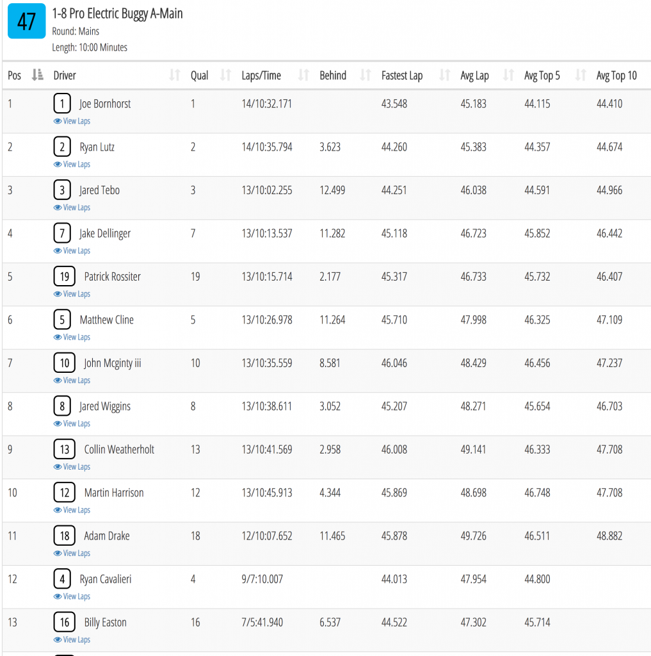Image resolution: width=651 pixels, height=656 pixels.
Task: Open Collin Weatherholt's View Laps link
Action: [72, 466]
